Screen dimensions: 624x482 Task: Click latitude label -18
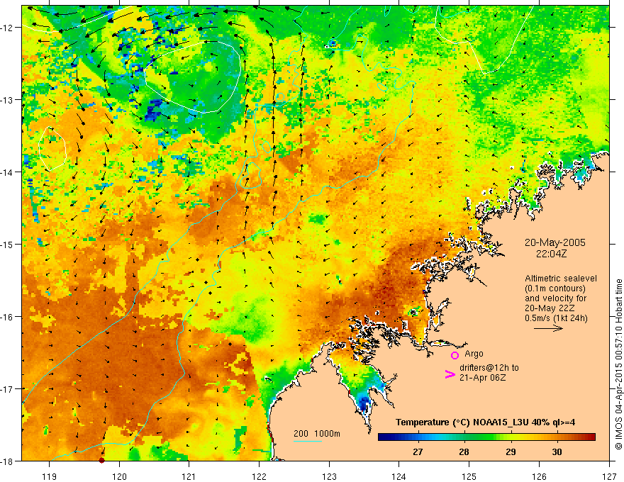pos(6,461)
